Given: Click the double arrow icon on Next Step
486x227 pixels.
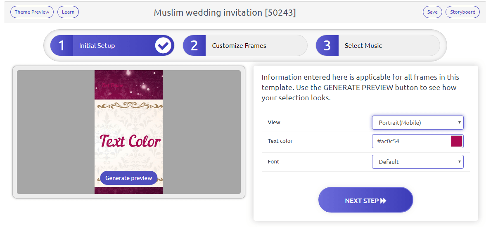Looking at the screenshot, I should (383, 201).
